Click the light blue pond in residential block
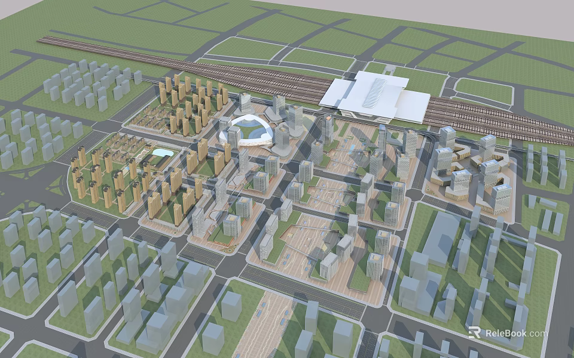574x358 pixels. [x=162, y=153]
